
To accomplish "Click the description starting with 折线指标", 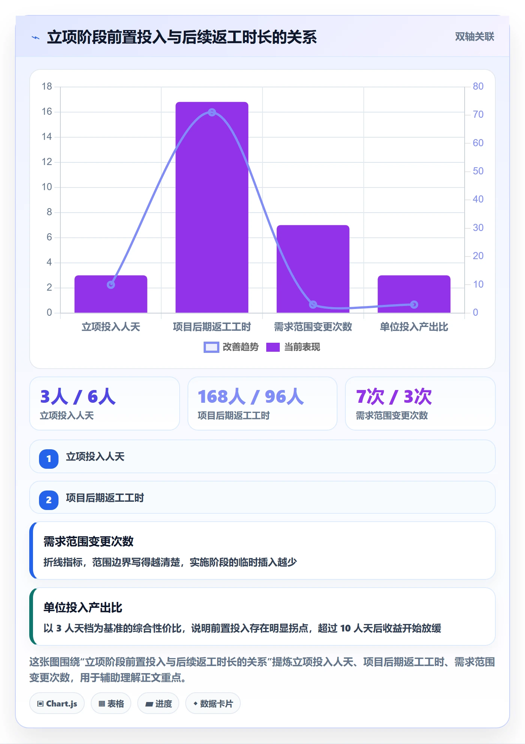I will tap(170, 562).
